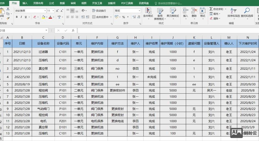This screenshot has height=141, width=259.
Task: Expand the 合并后居中 dropdown arrow
Action: (111, 17)
